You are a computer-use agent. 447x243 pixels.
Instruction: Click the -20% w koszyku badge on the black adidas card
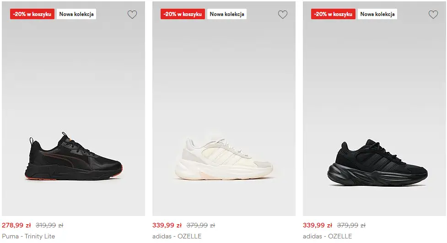tap(333, 14)
